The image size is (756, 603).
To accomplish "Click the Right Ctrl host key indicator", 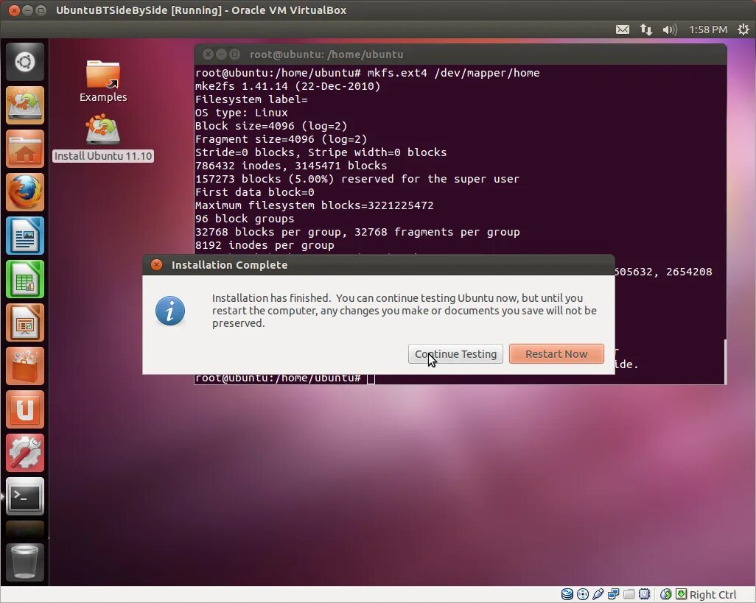I will (x=713, y=594).
